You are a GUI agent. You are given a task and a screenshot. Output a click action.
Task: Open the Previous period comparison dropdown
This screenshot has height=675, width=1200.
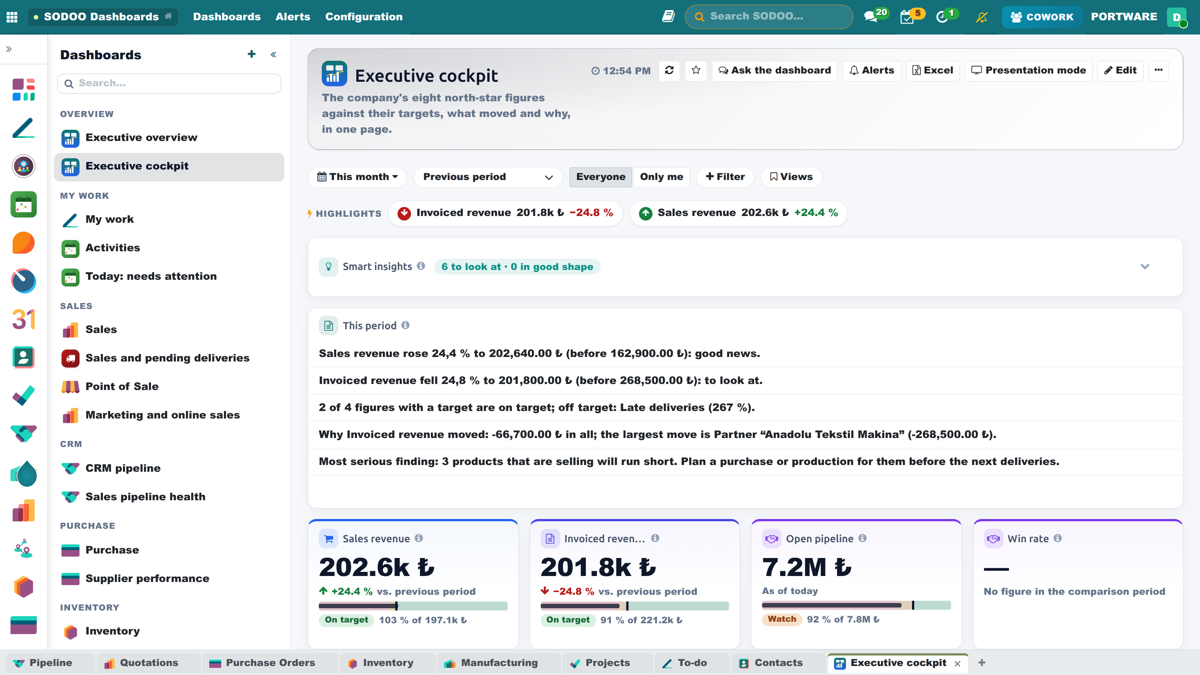tap(488, 177)
